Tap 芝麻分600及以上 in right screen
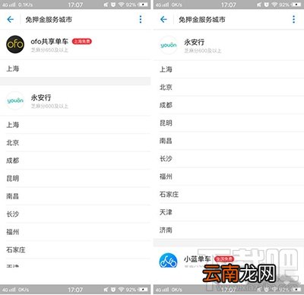The image size is (304, 295). pyautogui.click(x=203, y=51)
